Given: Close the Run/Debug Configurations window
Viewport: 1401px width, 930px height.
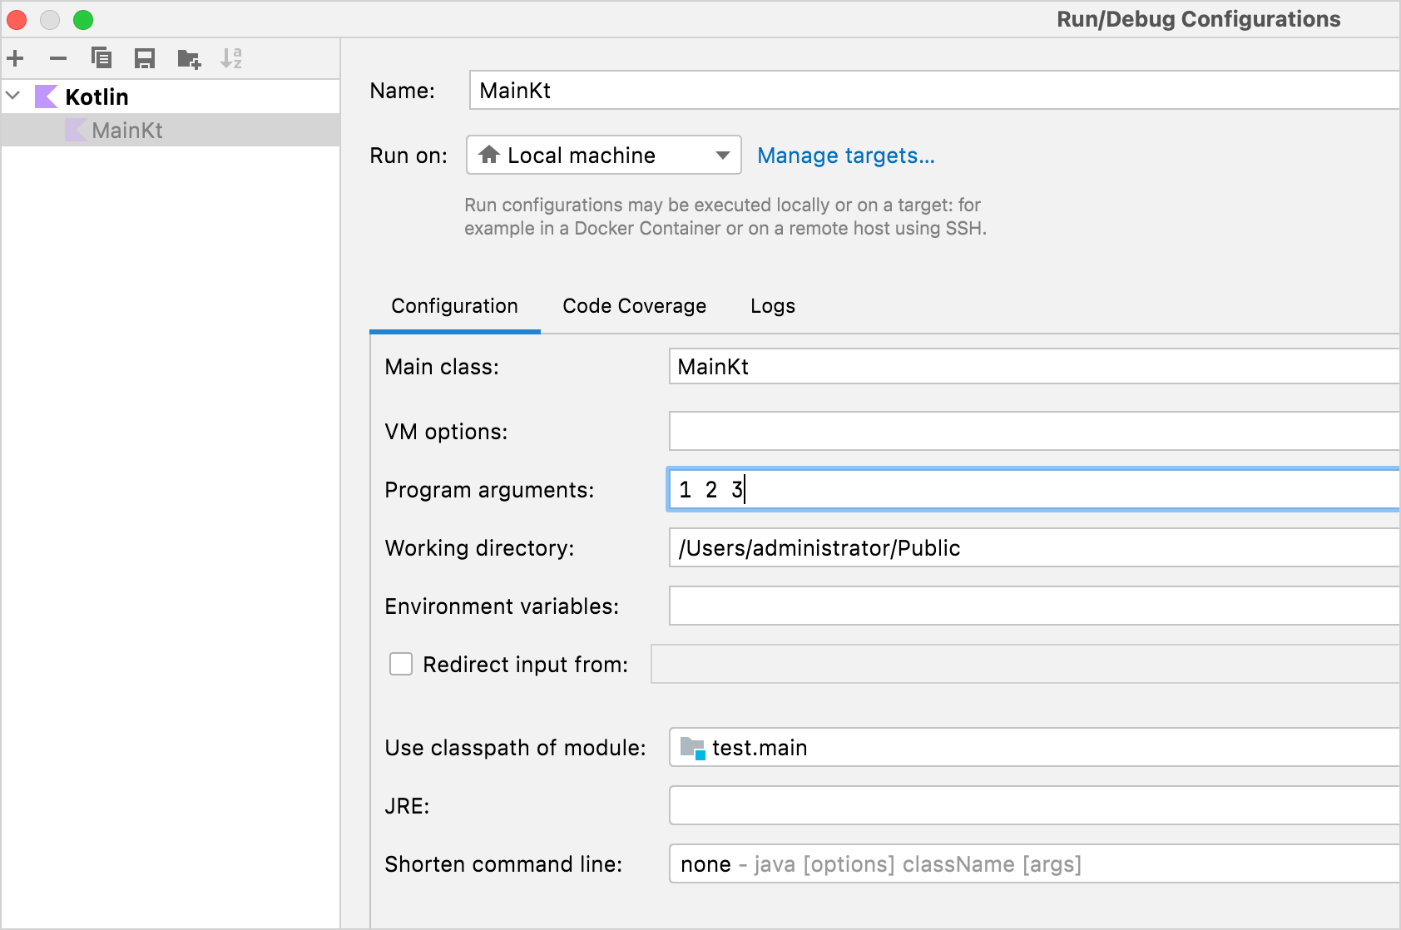Looking at the screenshot, I should (17, 19).
